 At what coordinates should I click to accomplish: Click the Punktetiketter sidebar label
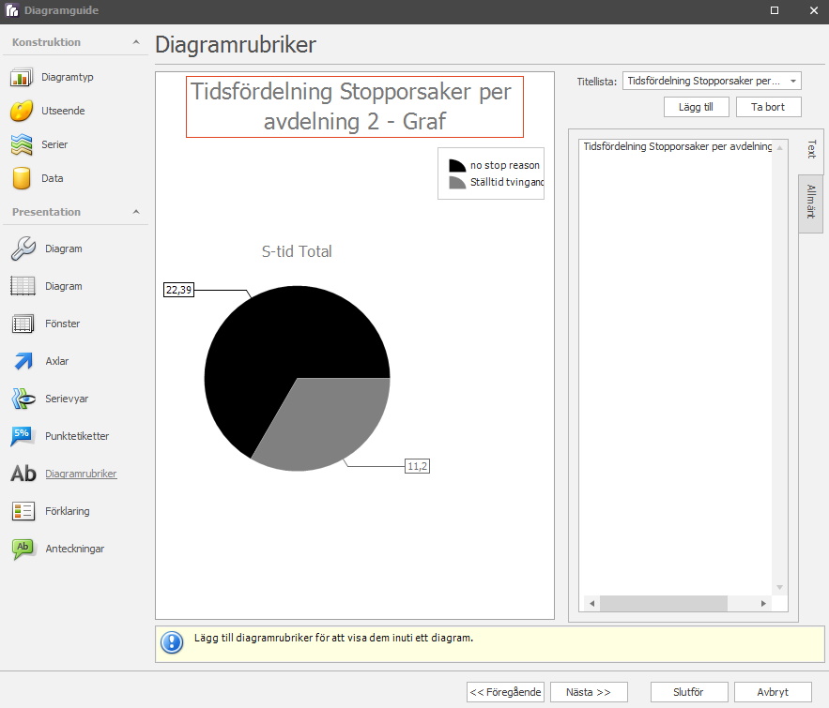tap(77, 436)
